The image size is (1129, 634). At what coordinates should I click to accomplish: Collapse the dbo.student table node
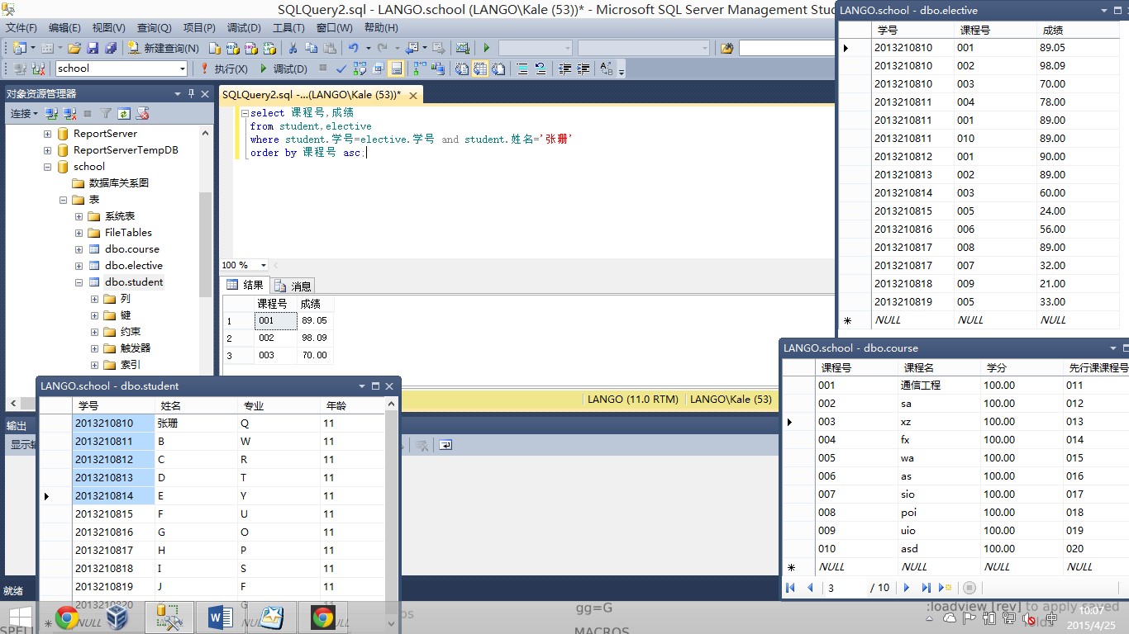[x=79, y=282]
